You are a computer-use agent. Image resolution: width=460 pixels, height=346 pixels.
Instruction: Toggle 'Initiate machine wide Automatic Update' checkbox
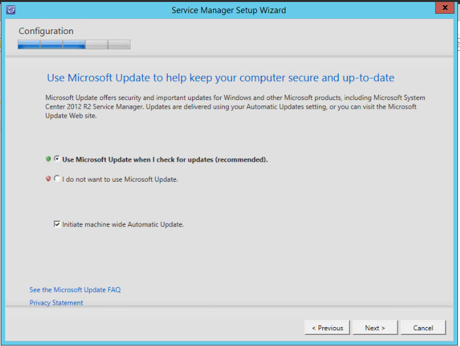point(57,224)
